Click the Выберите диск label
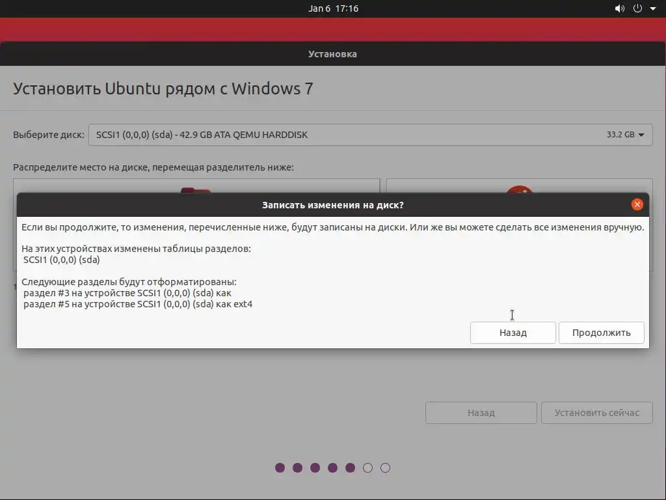Viewport: 666px width, 500px height. click(x=48, y=135)
